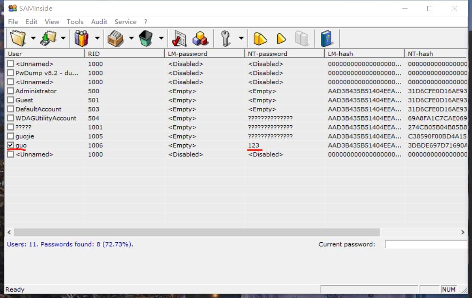
Task: Select NT-hash 3DBDE697D71690A of guo
Action: tap(437, 145)
